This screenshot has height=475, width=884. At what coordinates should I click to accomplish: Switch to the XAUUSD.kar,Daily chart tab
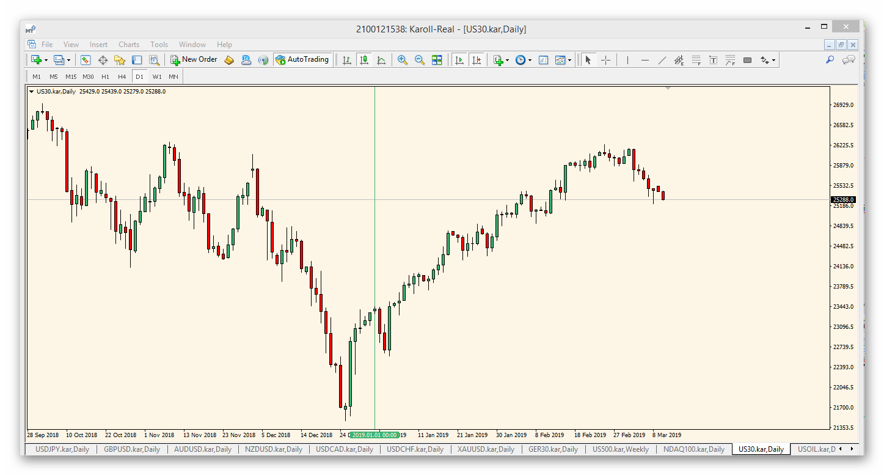coord(486,449)
